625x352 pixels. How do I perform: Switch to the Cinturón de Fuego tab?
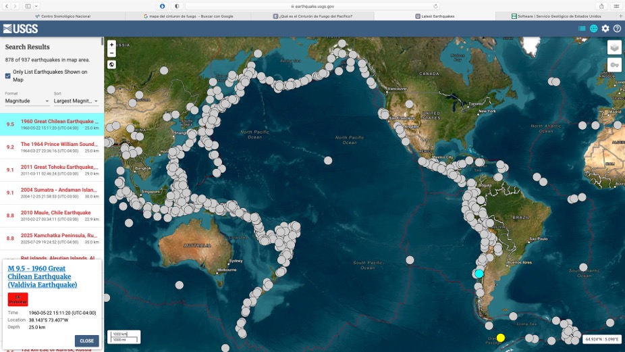point(316,16)
